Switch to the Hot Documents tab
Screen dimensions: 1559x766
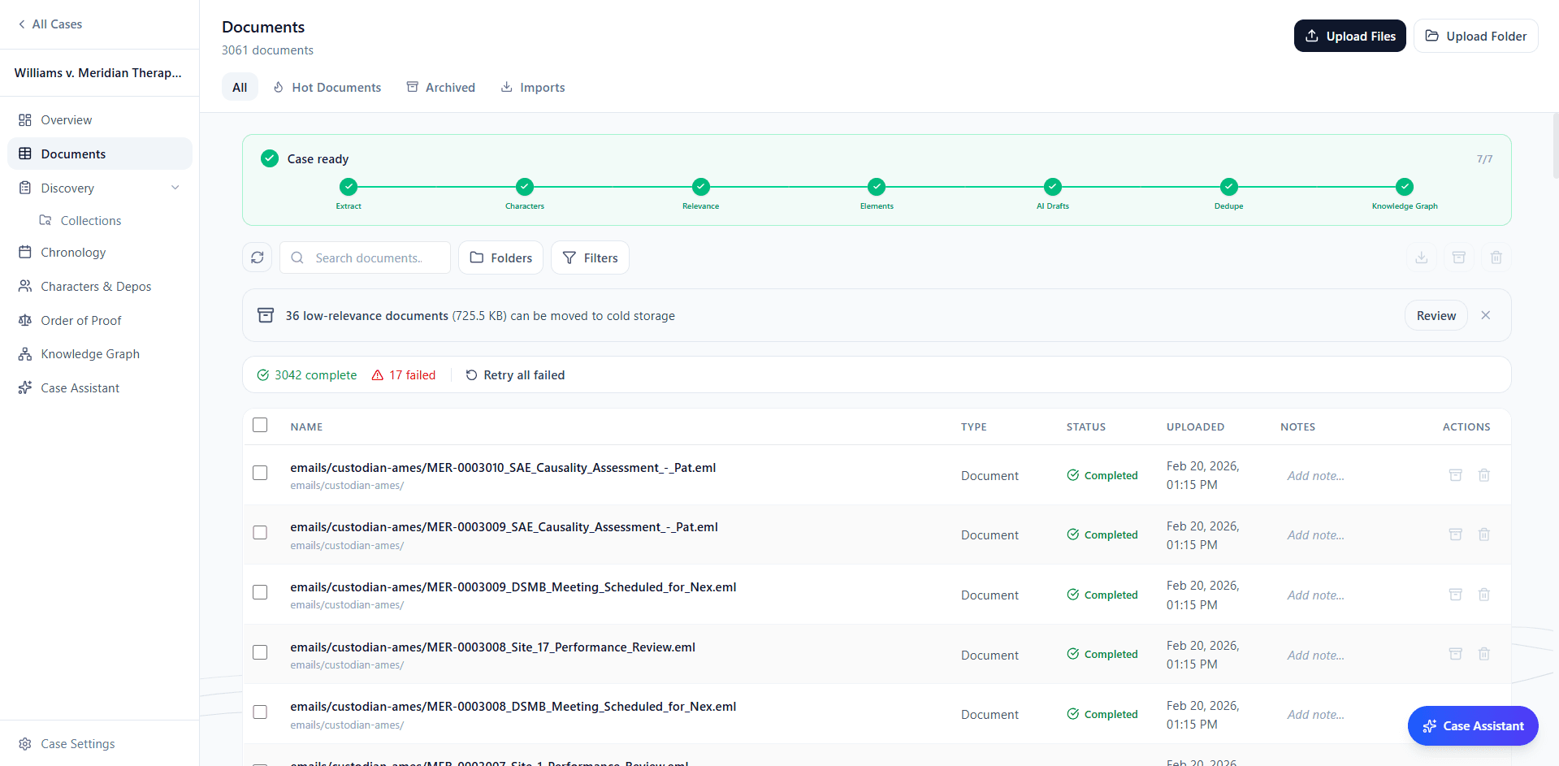tap(327, 87)
